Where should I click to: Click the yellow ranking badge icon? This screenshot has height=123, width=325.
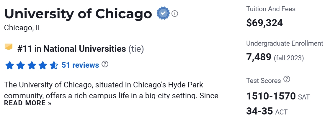pos(9,47)
